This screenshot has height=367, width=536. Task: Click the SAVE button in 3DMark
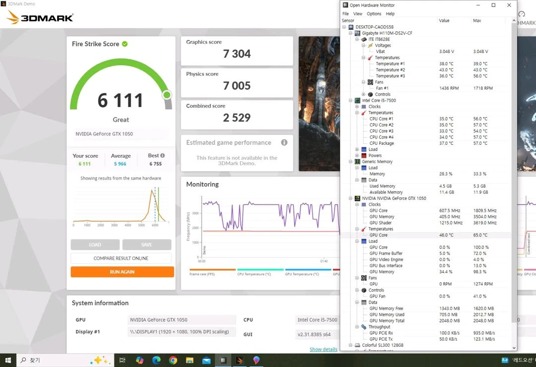click(146, 245)
